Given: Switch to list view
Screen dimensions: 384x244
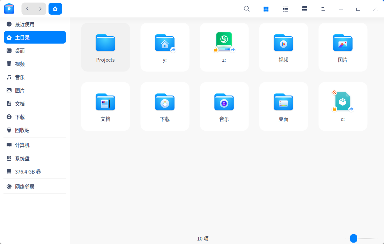Looking at the screenshot, I should pos(285,9).
